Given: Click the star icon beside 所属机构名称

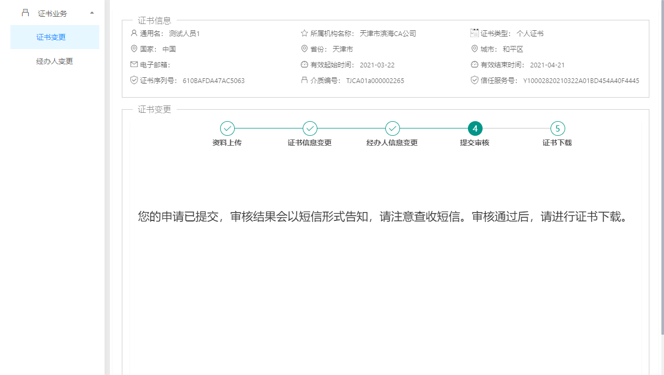Looking at the screenshot, I should (x=304, y=33).
